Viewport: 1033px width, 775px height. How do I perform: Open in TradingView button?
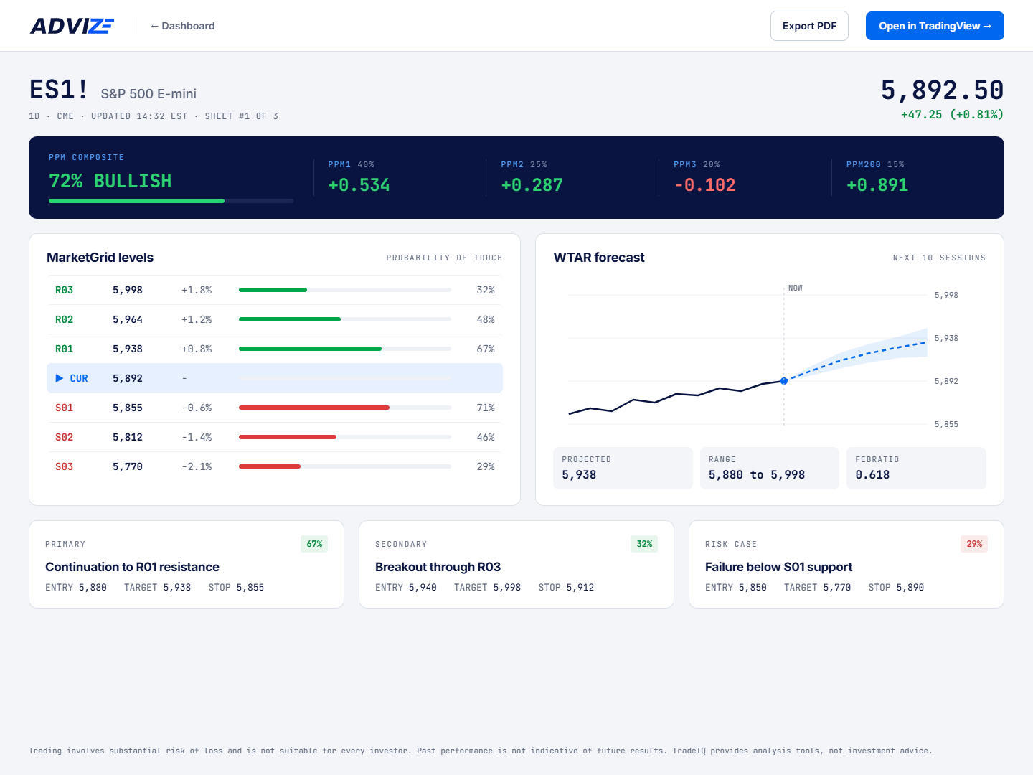[935, 26]
